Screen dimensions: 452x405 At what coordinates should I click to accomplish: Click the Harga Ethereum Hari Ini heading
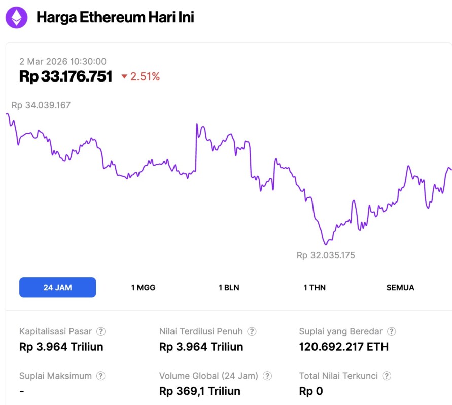(115, 18)
